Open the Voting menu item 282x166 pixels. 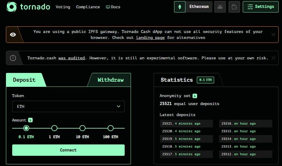[63, 7]
